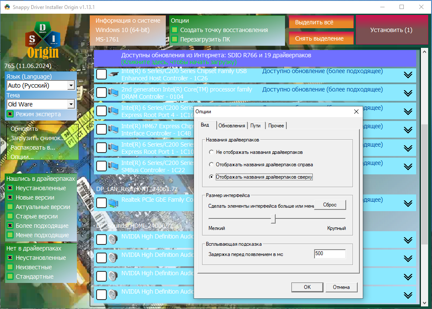
Task: Click the Выделить всё button
Action: pyautogui.click(x=321, y=22)
